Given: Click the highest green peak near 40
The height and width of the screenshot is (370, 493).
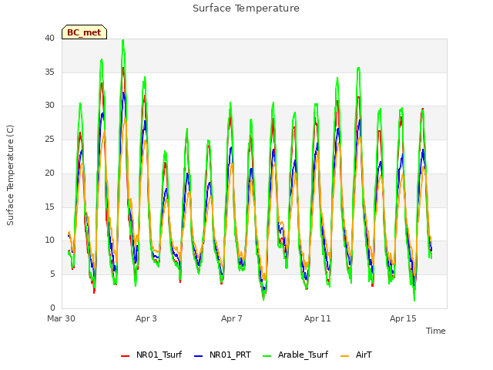Looking at the screenshot, I should click(123, 41).
